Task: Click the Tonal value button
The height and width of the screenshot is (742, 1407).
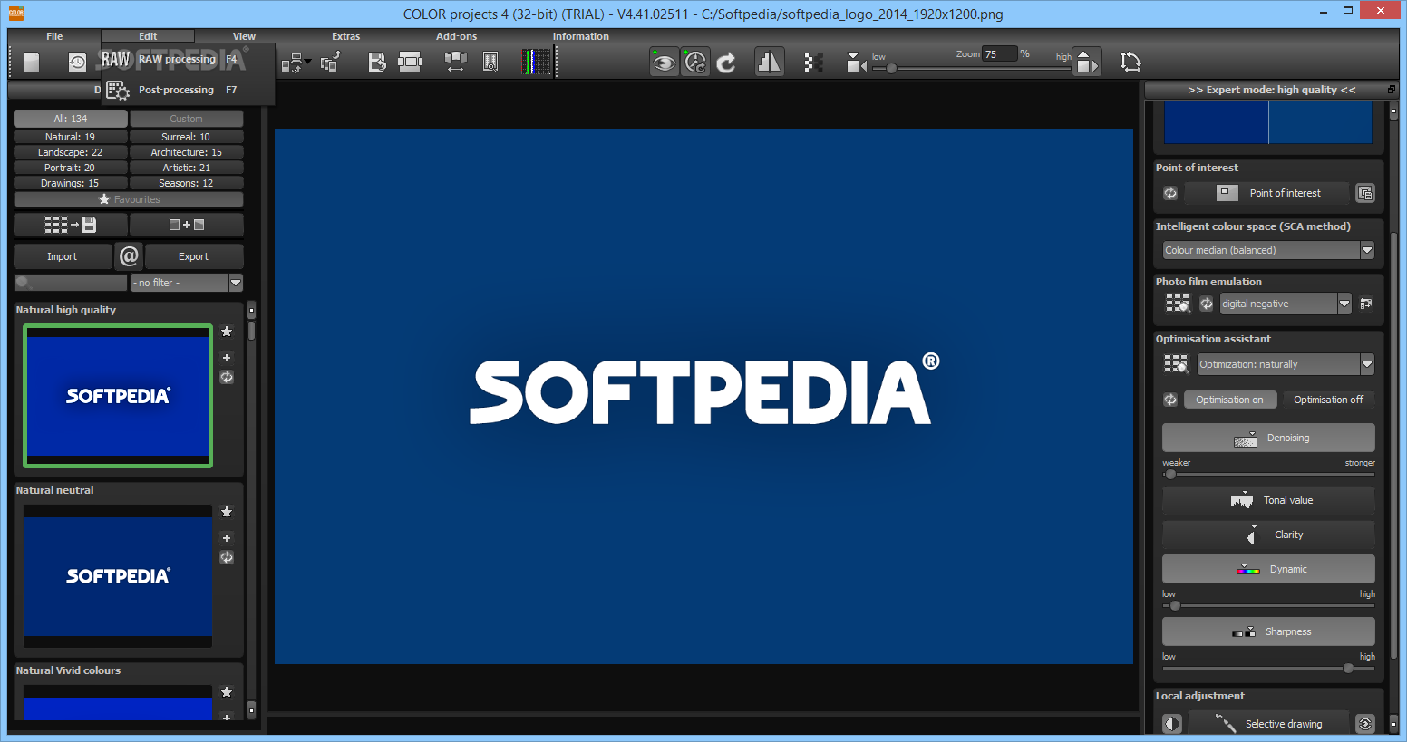Action: (1268, 500)
